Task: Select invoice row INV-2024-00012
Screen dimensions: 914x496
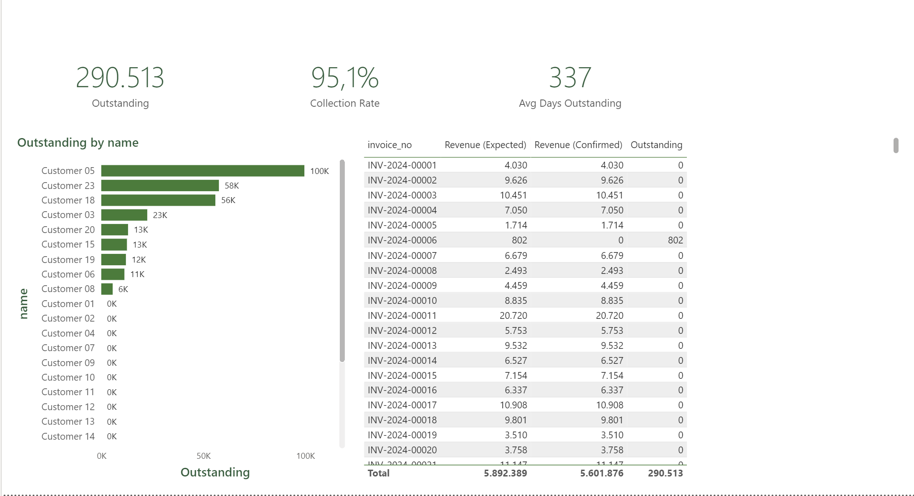Action: pyautogui.click(x=525, y=331)
